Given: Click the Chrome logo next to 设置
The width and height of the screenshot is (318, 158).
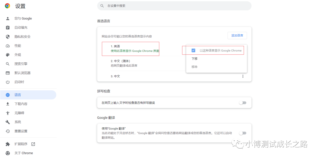Looking at the screenshot, I should click(7, 6).
